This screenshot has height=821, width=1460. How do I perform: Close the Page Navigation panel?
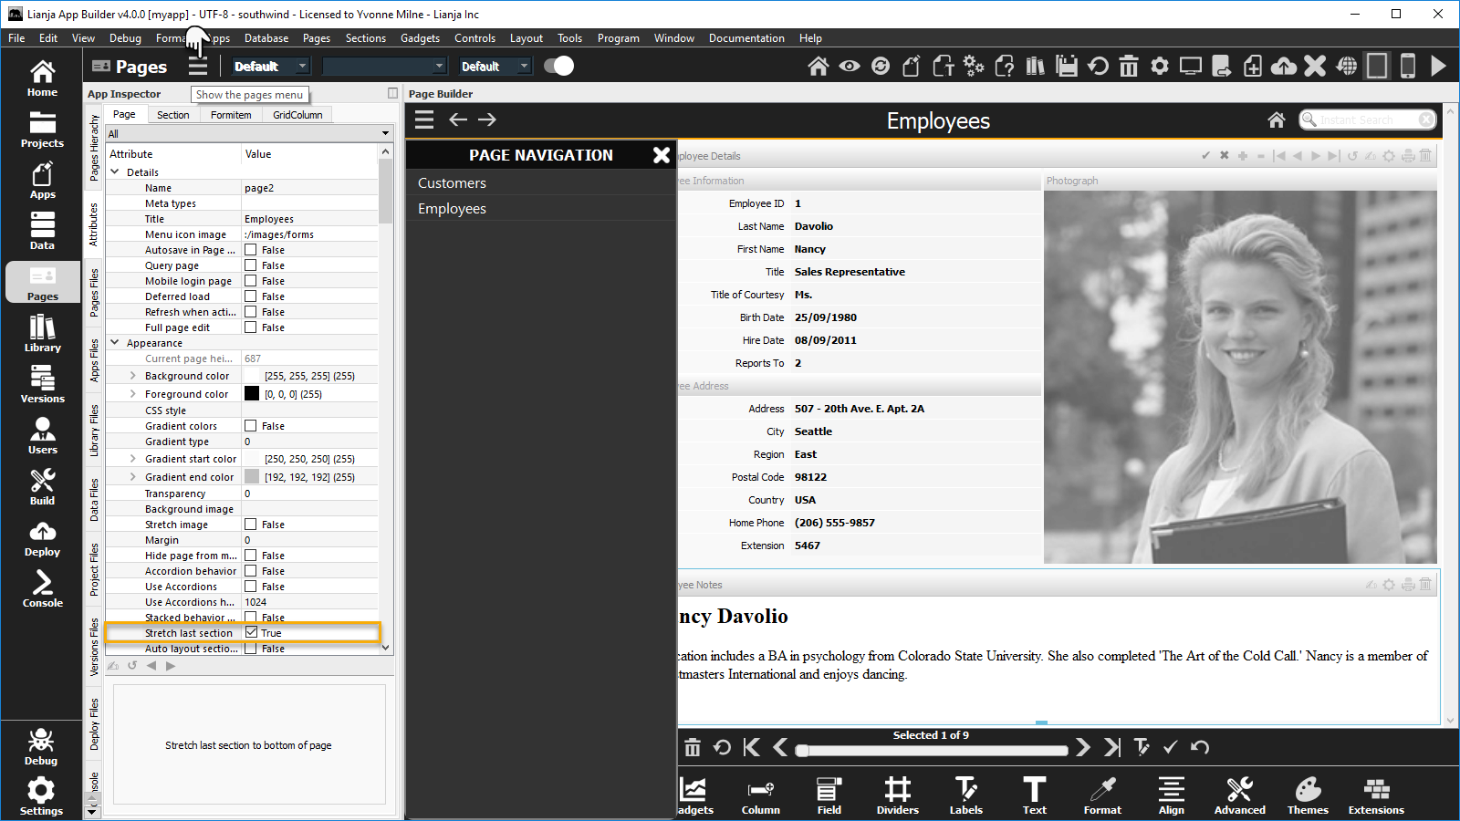click(662, 155)
